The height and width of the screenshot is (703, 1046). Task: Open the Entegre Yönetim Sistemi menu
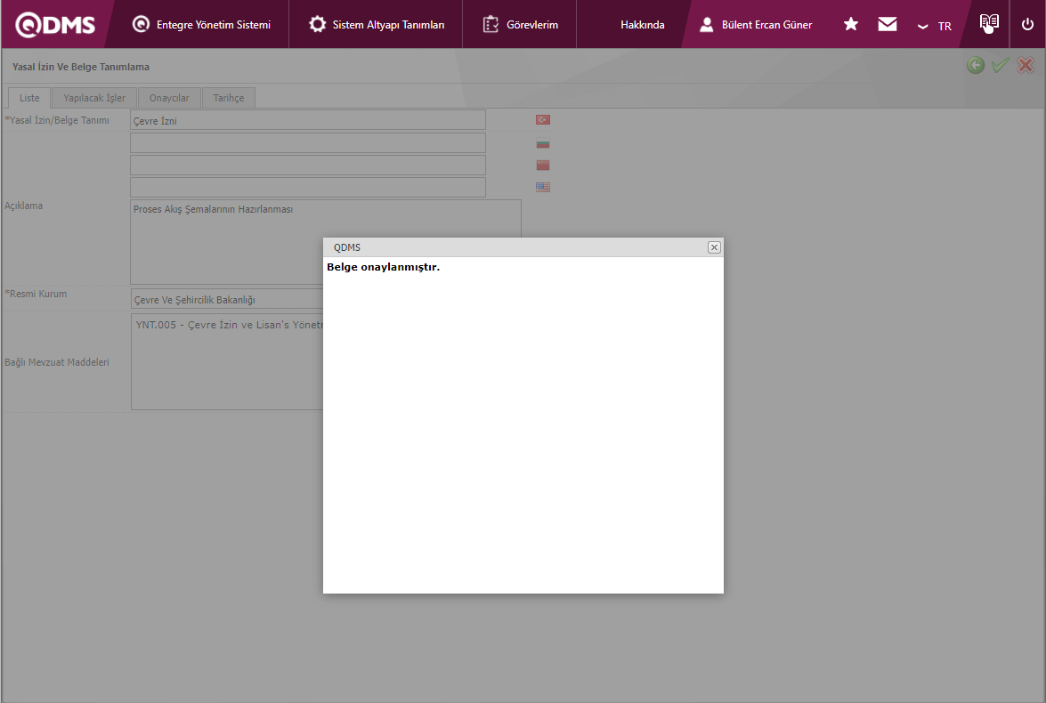pos(201,25)
